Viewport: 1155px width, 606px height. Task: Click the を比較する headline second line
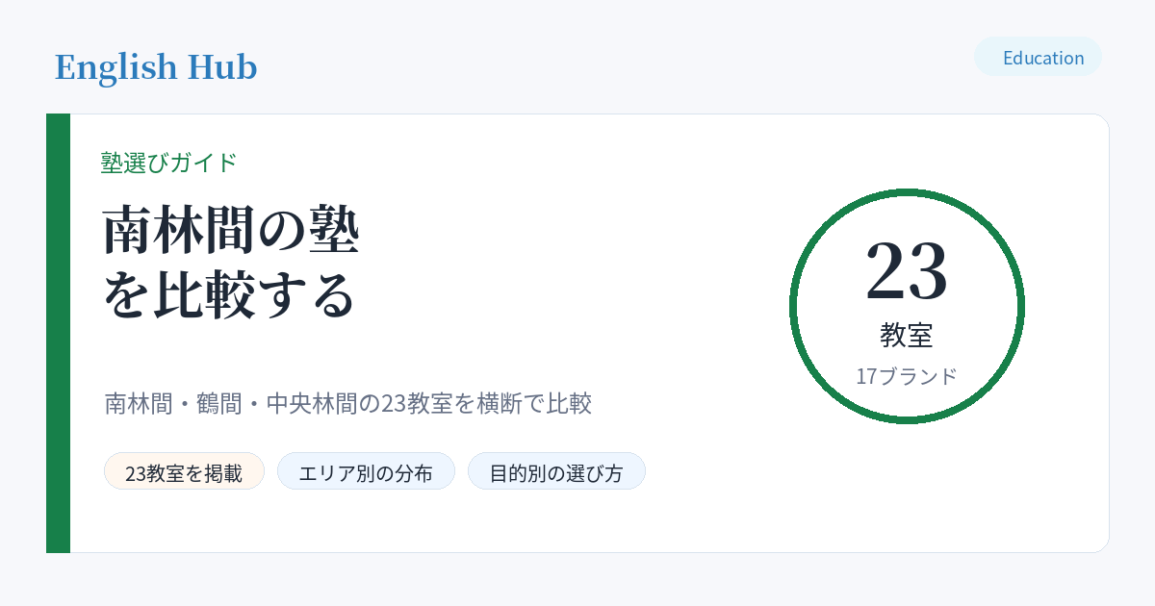pyautogui.click(x=230, y=295)
